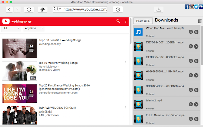Open the help question mark button
The height and width of the screenshot is (127, 203).
point(118,9)
